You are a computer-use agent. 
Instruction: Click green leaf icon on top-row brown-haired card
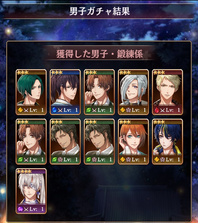[x=88, y=110]
